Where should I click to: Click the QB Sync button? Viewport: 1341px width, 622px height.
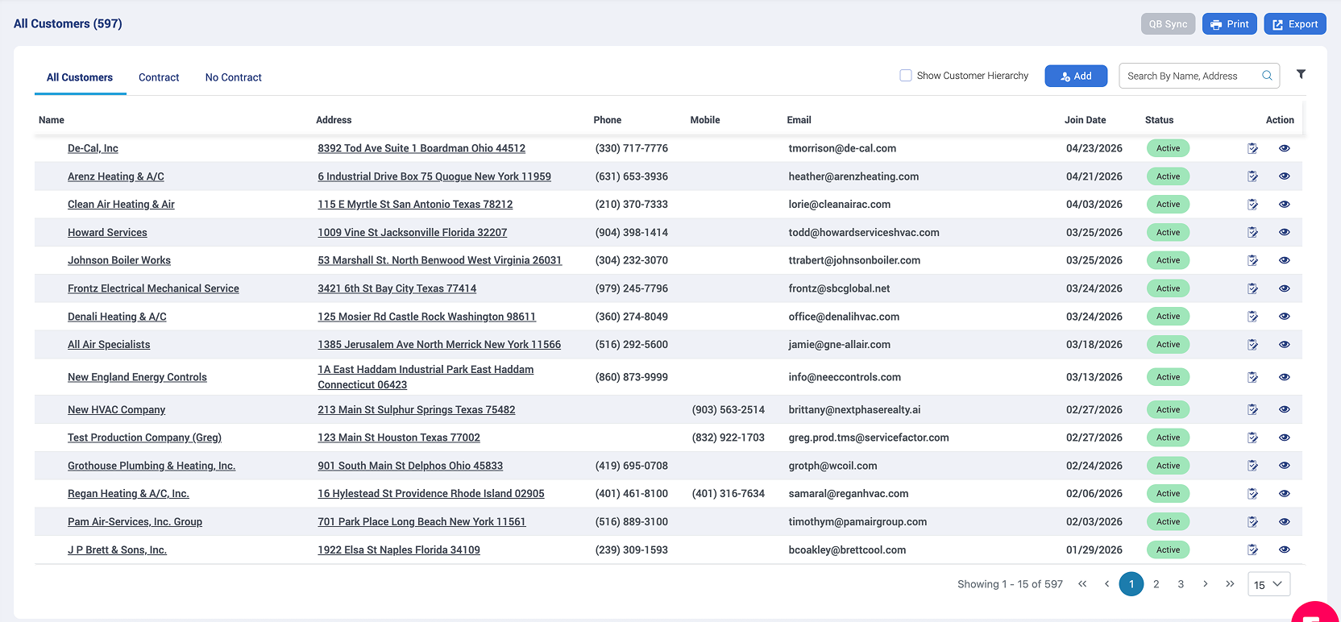click(x=1168, y=24)
